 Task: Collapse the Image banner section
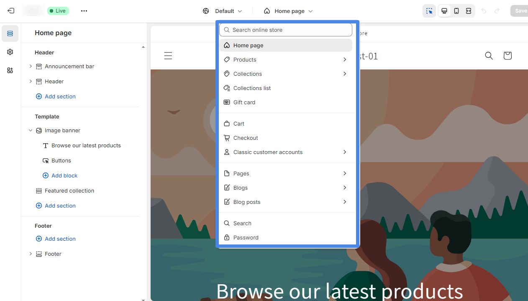[x=31, y=131]
